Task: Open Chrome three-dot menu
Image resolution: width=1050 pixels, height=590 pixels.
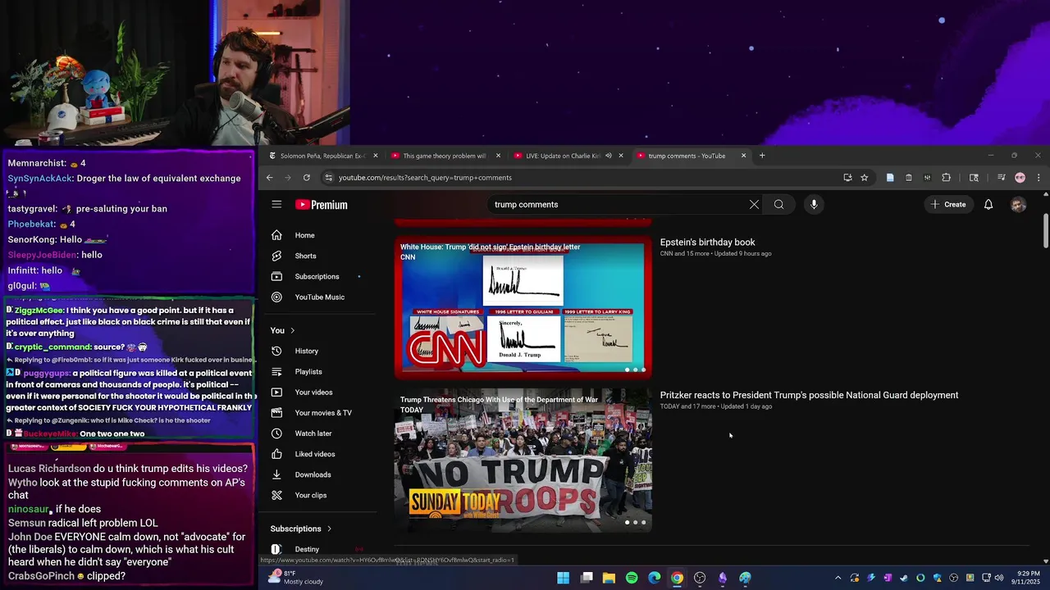Action: coord(1039,178)
